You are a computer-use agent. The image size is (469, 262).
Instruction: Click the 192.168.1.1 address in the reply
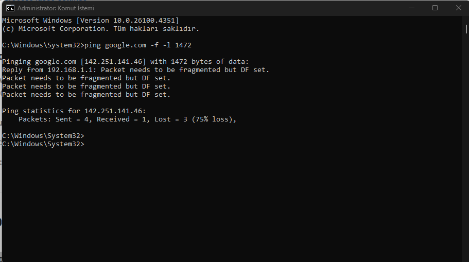pyautogui.click(x=70, y=70)
